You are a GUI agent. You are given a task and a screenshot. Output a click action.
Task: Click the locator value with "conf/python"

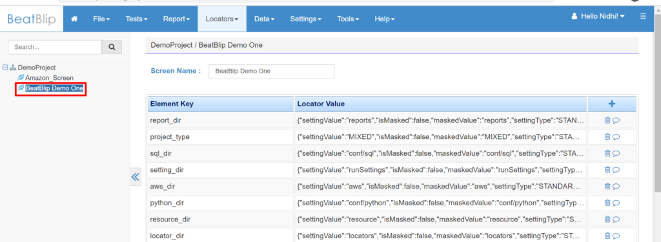click(x=440, y=203)
